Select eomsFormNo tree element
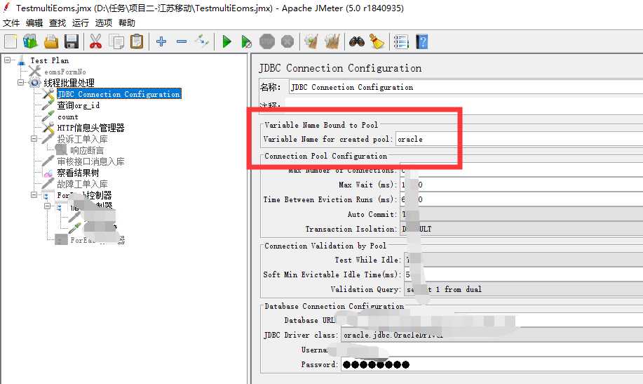The width and height of the screenshot is (643, 384). [65, 72]
